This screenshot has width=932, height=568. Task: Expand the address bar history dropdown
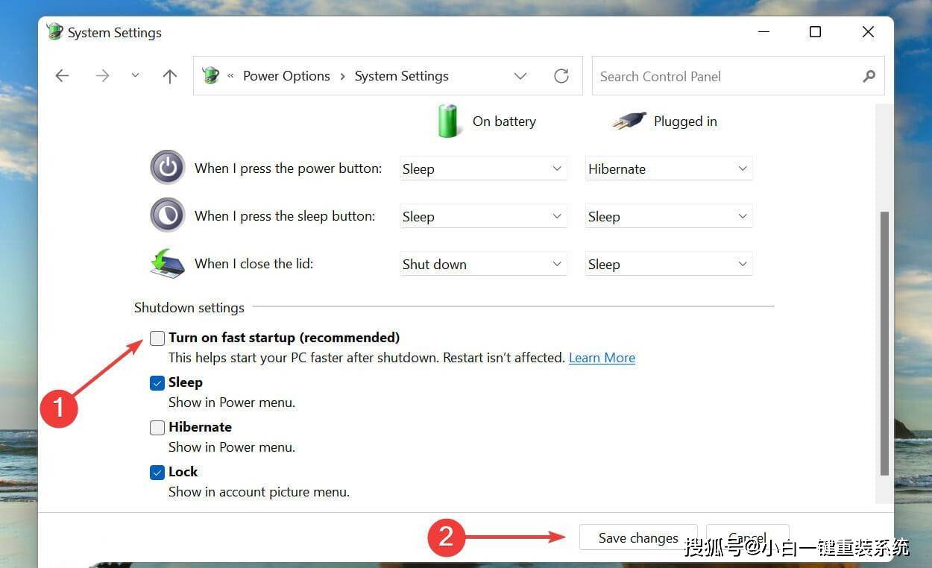pos(520,76)
